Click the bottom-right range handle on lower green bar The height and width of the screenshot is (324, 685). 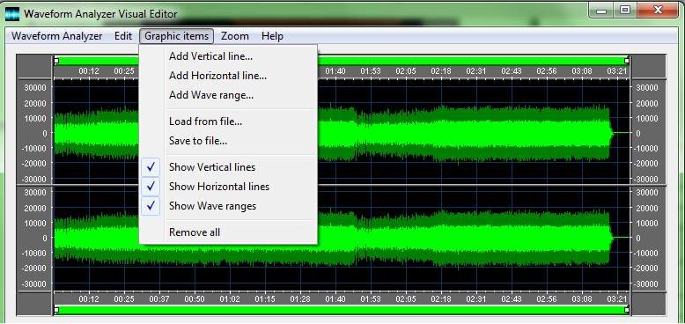click(x=628, y=310)
